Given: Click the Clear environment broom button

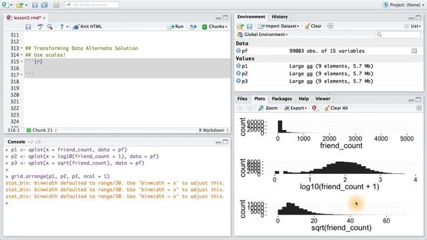Looking at the screenshot, I should pos(313,26).
